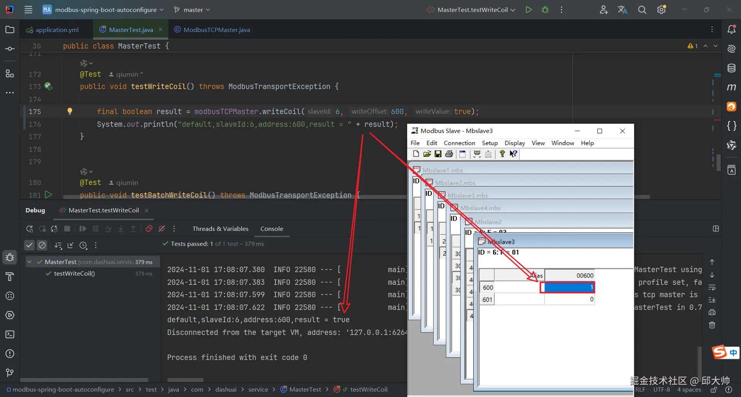
Task: Open the Connection menu in Modbus Slave
Action: coord(459,143)
